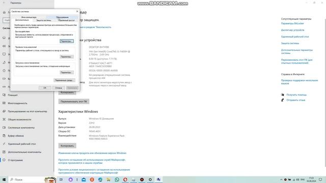326x183 pixels.
Task: Select the Дополнительно tab
Action: [x=22, y=20]
